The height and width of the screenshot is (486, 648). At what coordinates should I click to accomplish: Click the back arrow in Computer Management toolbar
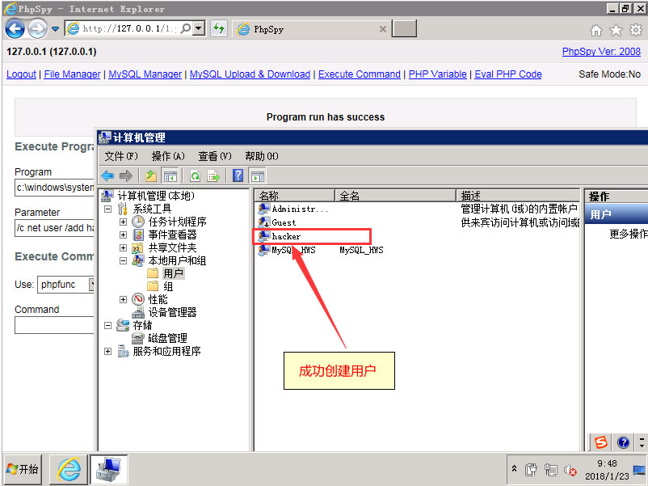pyautogui.click(x=107, y=175)
